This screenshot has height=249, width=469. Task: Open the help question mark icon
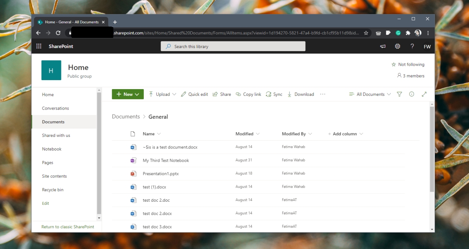[x=412, y=46]
